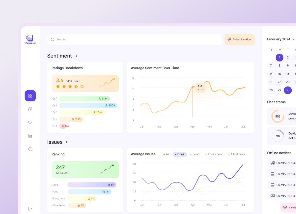Screen dimensions: 296x214
Task: Click the rating trend sparkline
Action: coord(107,83)
